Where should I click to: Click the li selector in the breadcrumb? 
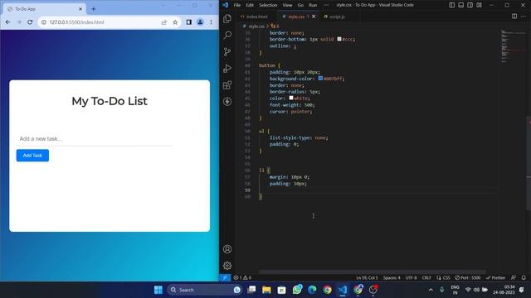275,26
